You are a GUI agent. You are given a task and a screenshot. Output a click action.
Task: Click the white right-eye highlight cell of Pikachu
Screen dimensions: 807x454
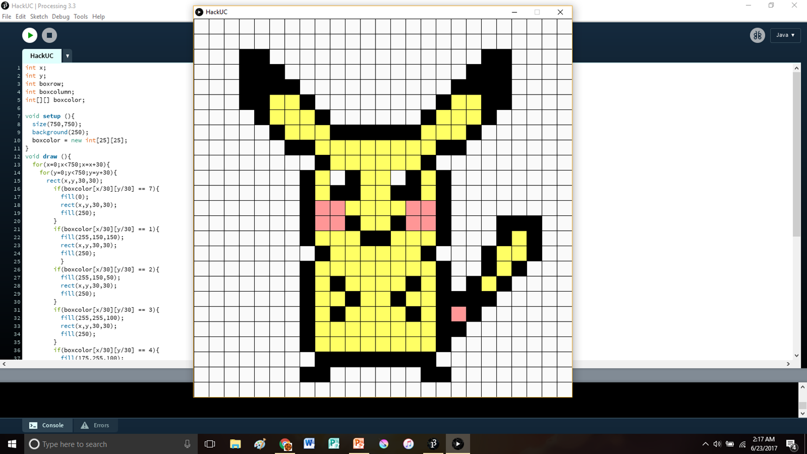398,177
